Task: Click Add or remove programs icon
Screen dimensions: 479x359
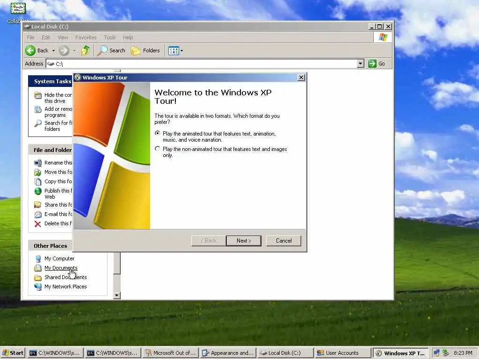Action: (x=38, y=109)
